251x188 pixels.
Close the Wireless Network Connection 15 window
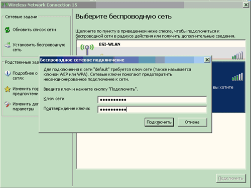click(246, 4)
